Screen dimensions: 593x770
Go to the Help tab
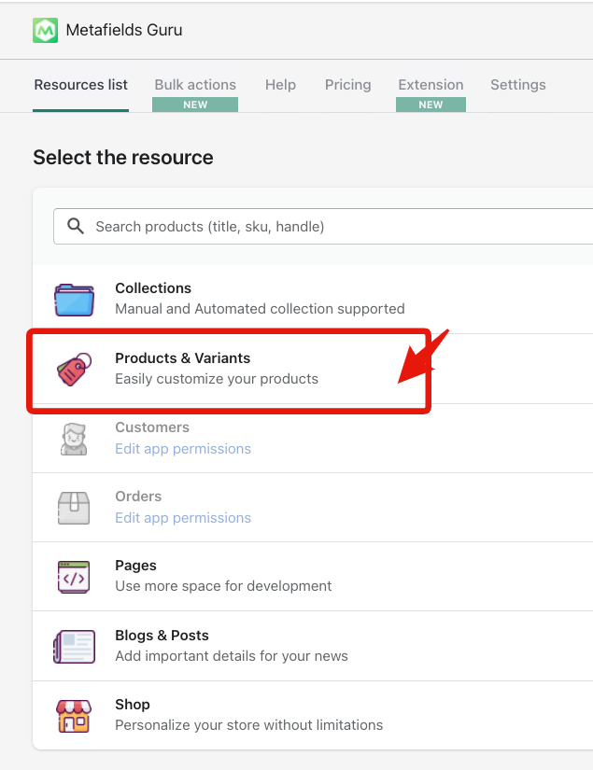coord(280,85)
